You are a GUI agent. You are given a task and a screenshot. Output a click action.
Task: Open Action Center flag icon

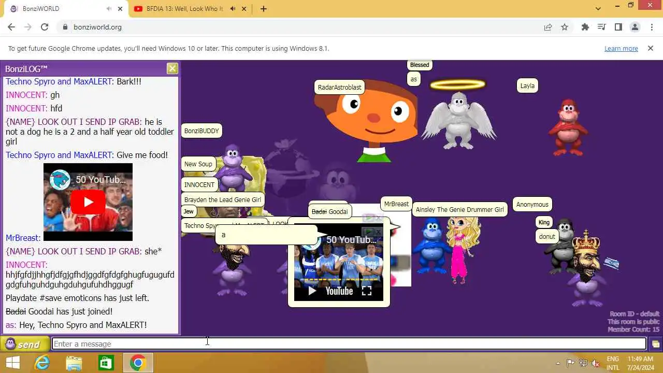tap(571, 363)
